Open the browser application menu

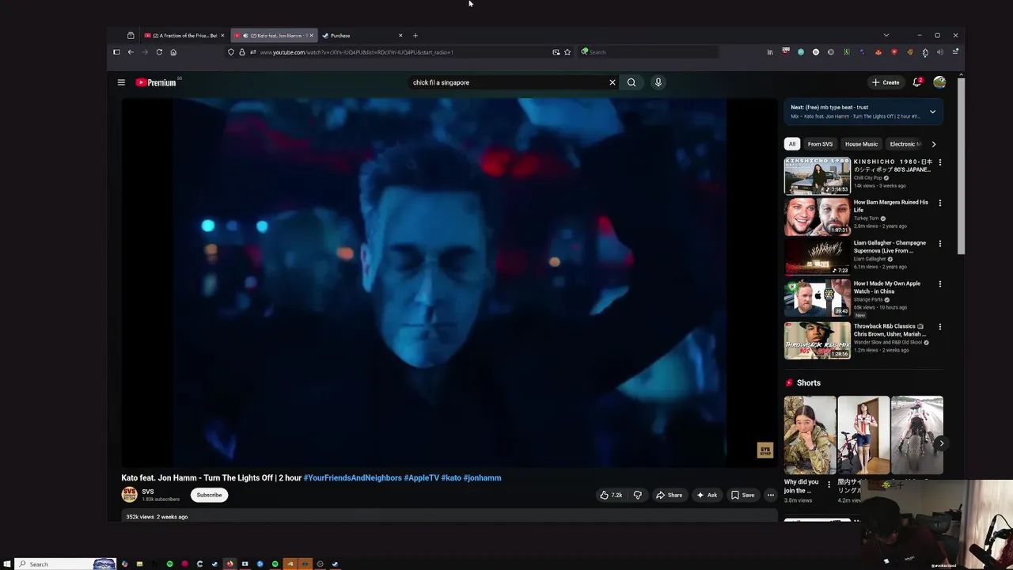[x=955, y=52]
